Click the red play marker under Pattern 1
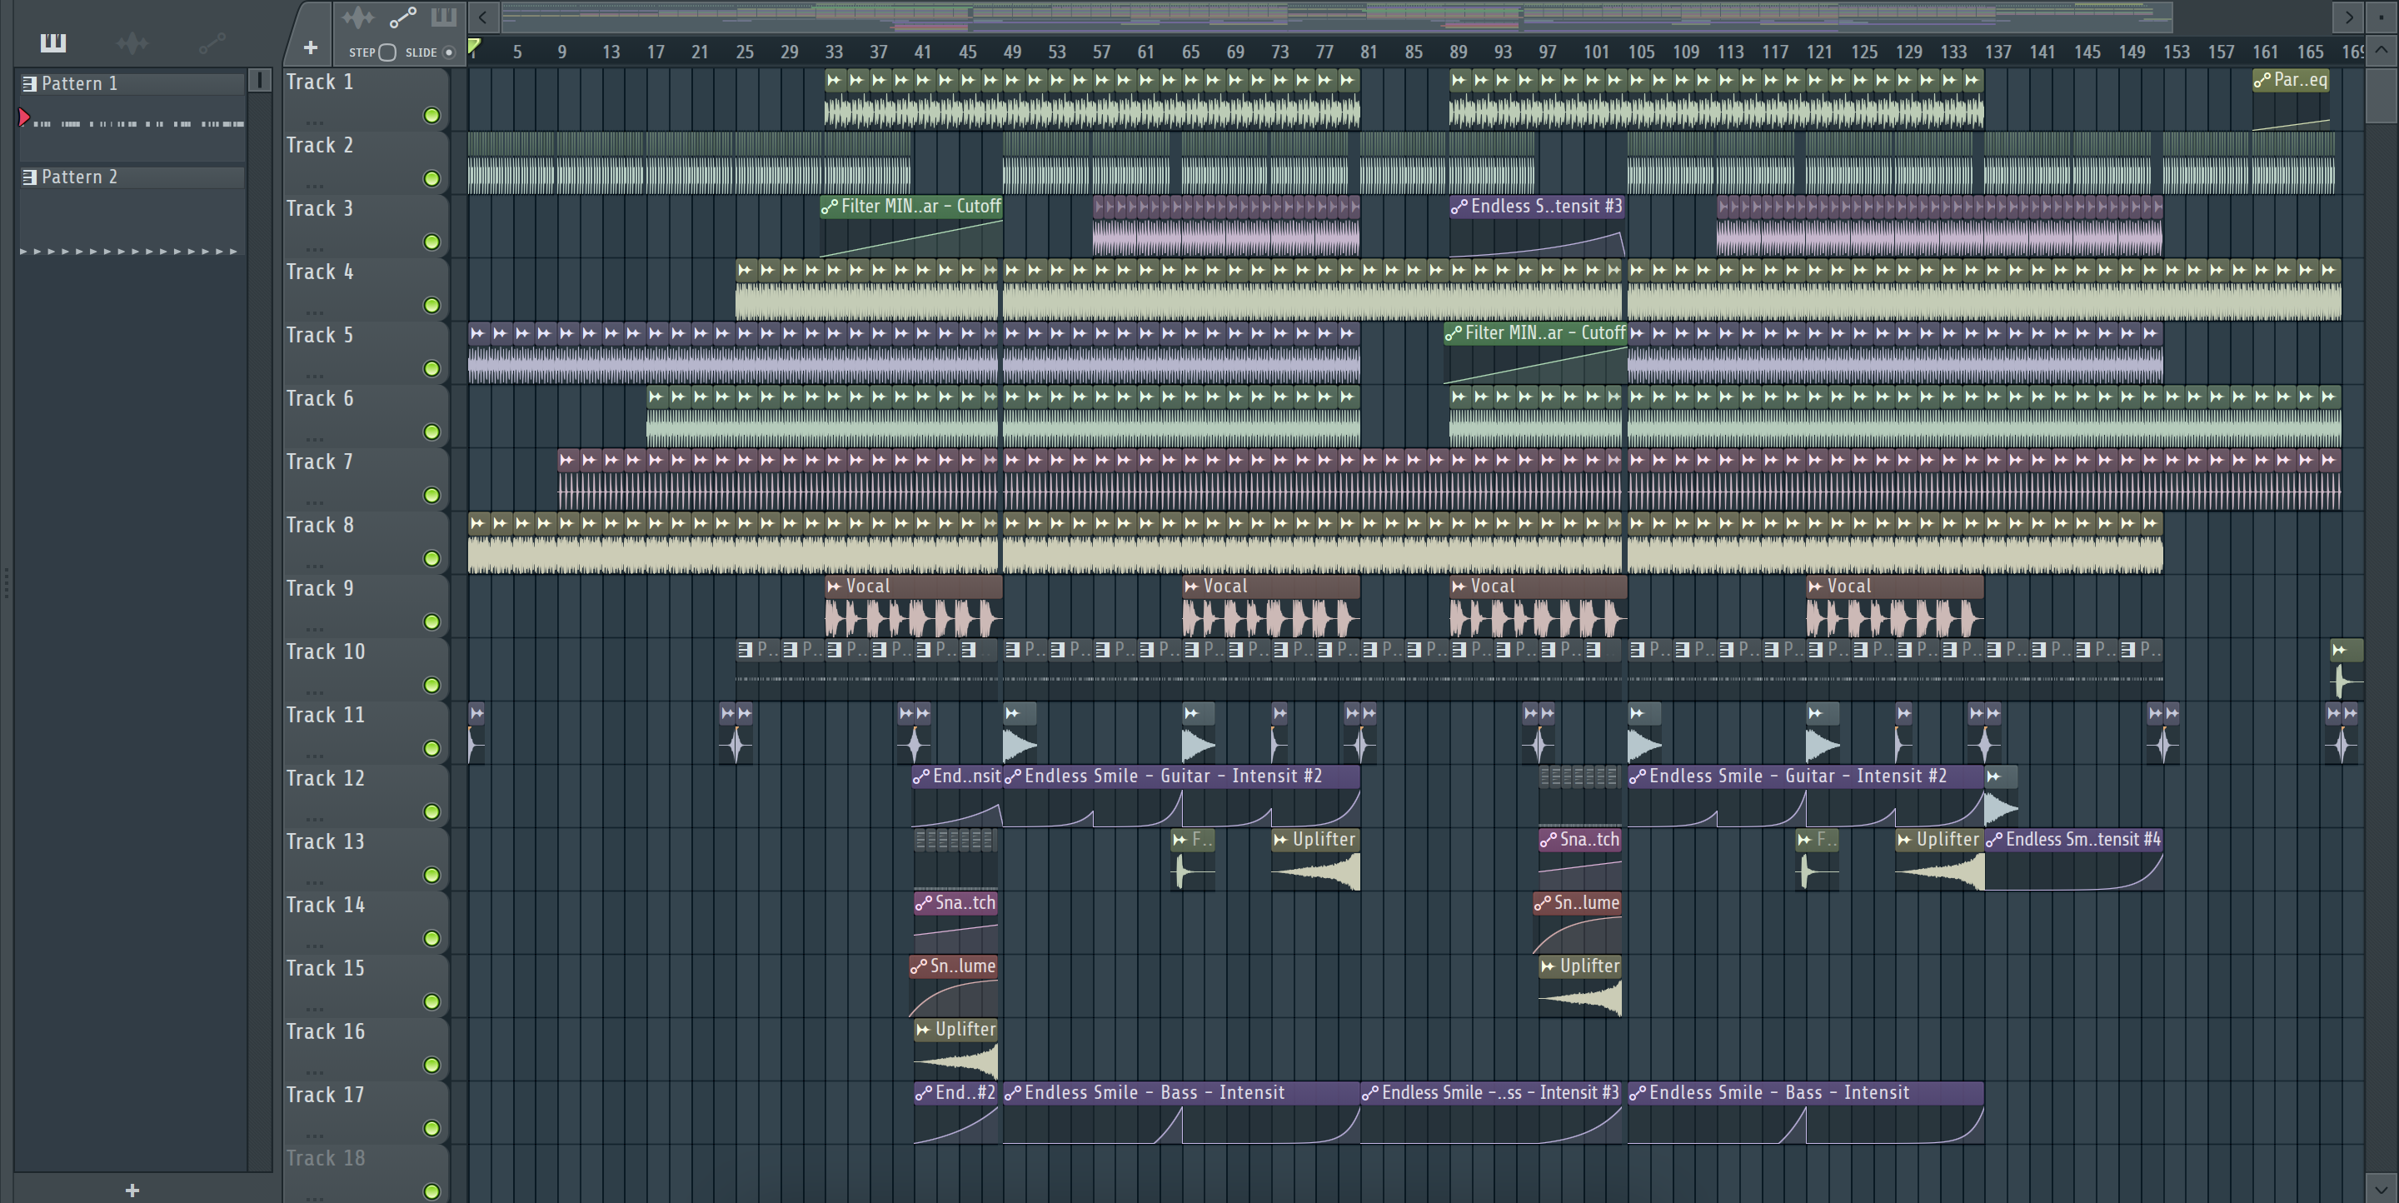 (24, 117)
